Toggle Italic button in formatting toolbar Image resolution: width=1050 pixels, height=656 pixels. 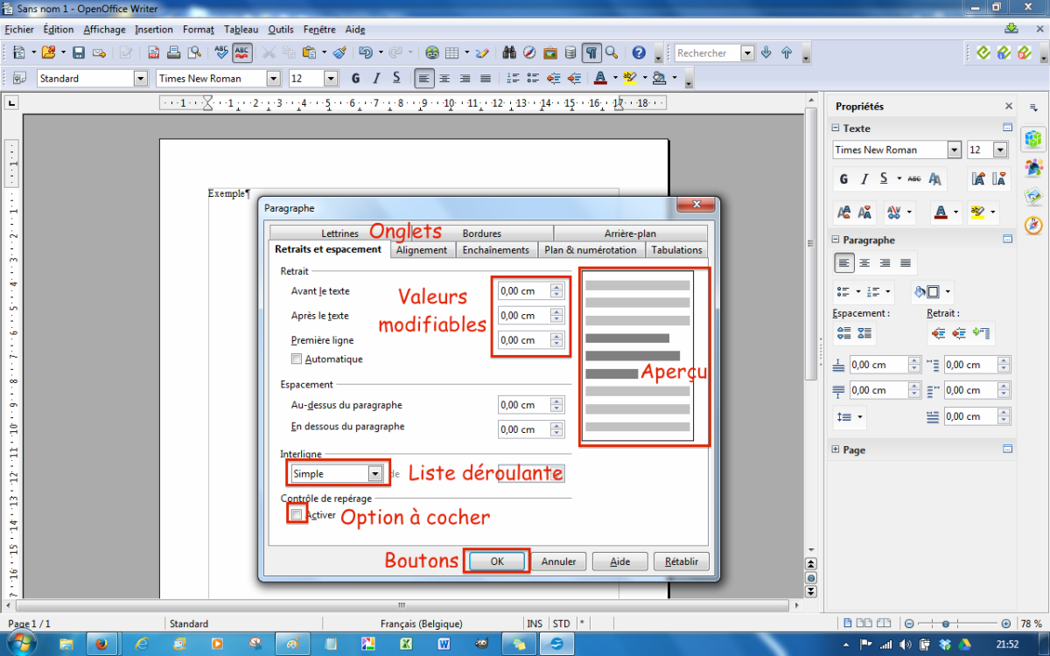(x=376, y=79)
